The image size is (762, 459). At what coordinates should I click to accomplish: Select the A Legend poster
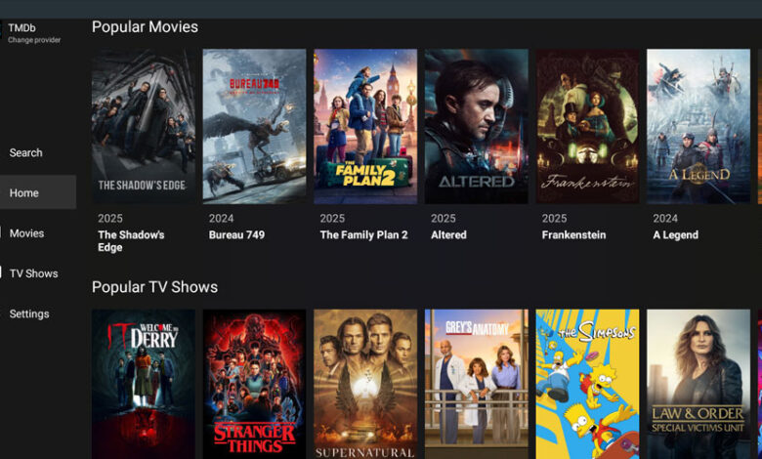coord(698,126)
